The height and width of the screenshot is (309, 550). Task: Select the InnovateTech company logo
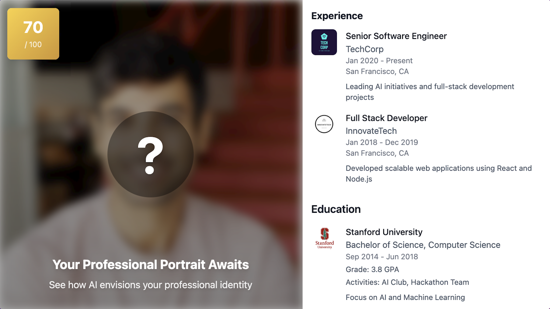(x=324, y=124)
